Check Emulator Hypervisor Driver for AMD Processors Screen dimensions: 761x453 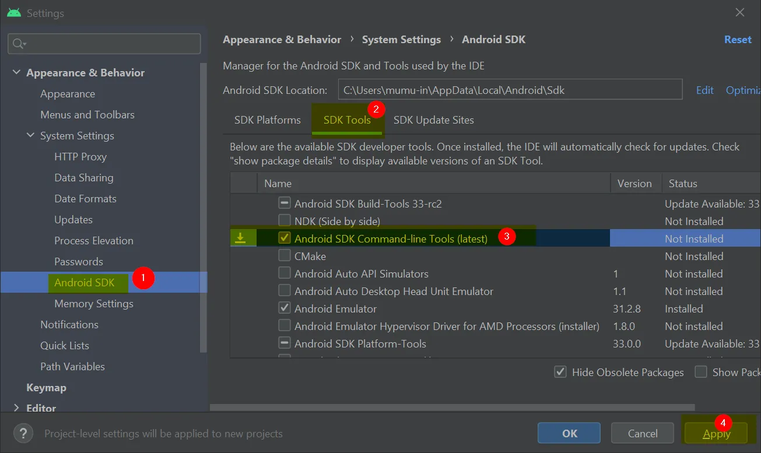click(285, 325)
